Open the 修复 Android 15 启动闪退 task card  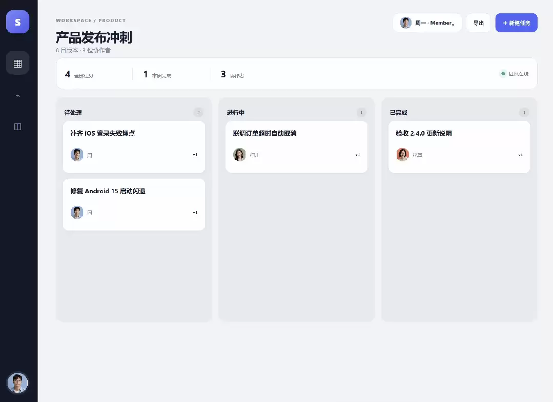(134, 205)
